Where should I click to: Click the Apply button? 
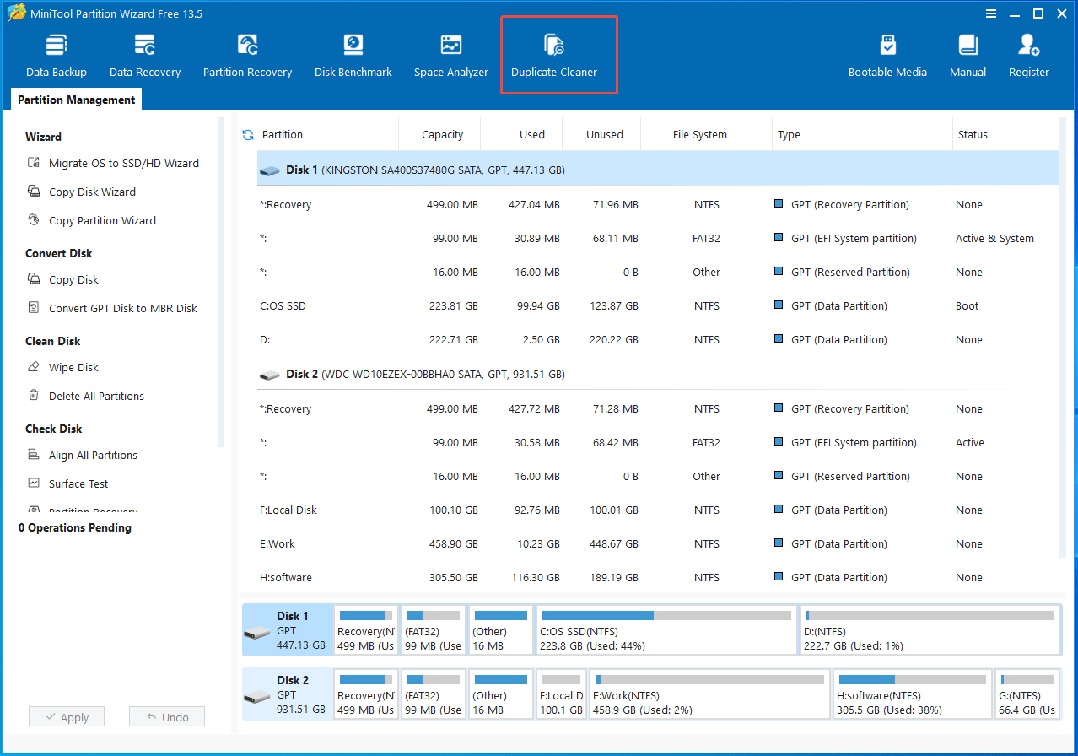click(x=66, y=715)
